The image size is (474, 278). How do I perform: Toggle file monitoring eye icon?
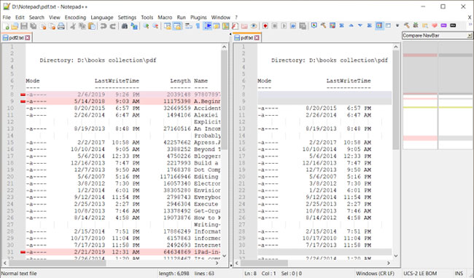pos(254,26)
